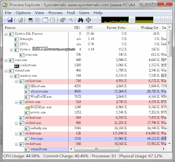Viewport: 175px width, 162px height.
Task: Click the dllhost.exe process icon
Action: point(27,87)
